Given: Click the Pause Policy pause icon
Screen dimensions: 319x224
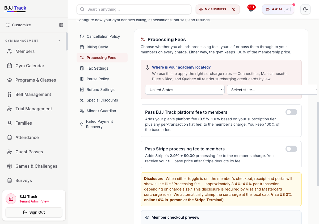Looking at the screenshot, I should tap(82, 79).
